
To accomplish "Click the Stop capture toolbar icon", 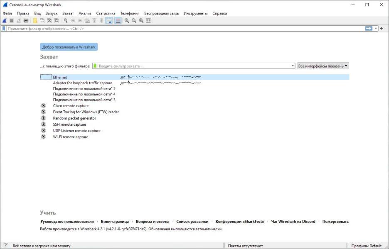I will point(11,21).
